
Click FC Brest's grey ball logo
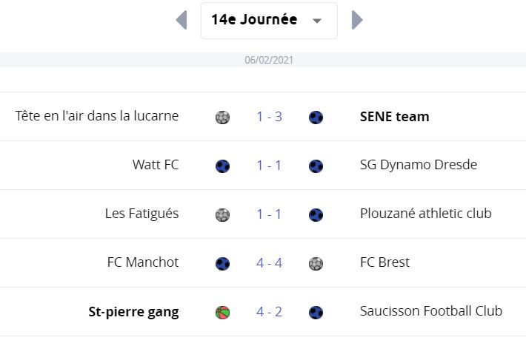click(316, 264)
